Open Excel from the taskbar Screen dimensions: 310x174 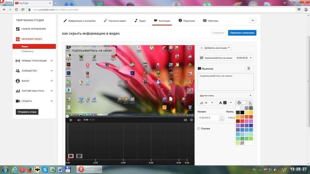pyautogui.click(x=53, y=170)
